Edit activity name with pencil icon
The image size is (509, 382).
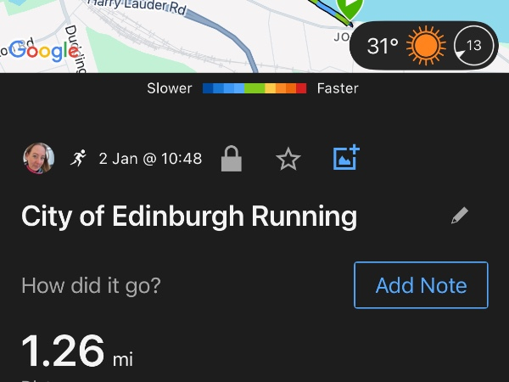pyautogui.click(x=460, y=216)
